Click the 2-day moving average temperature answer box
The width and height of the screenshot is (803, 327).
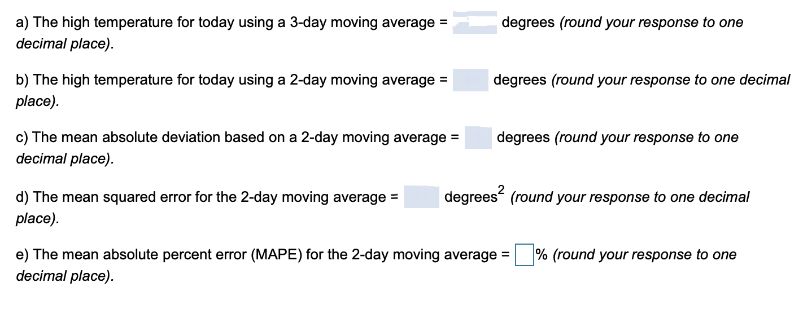click(471, 80)
